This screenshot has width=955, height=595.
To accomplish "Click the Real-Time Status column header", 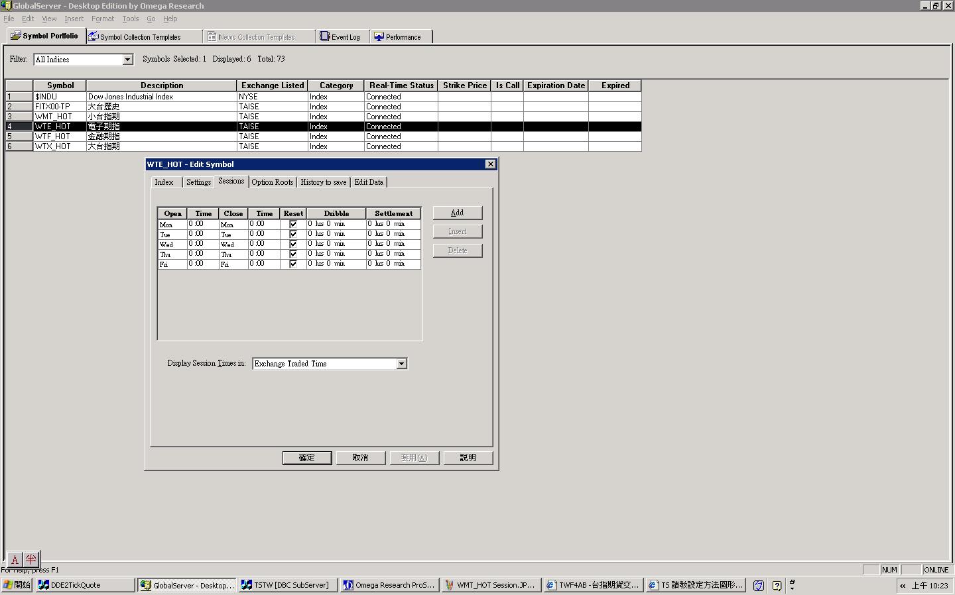I will click(401, 85).
